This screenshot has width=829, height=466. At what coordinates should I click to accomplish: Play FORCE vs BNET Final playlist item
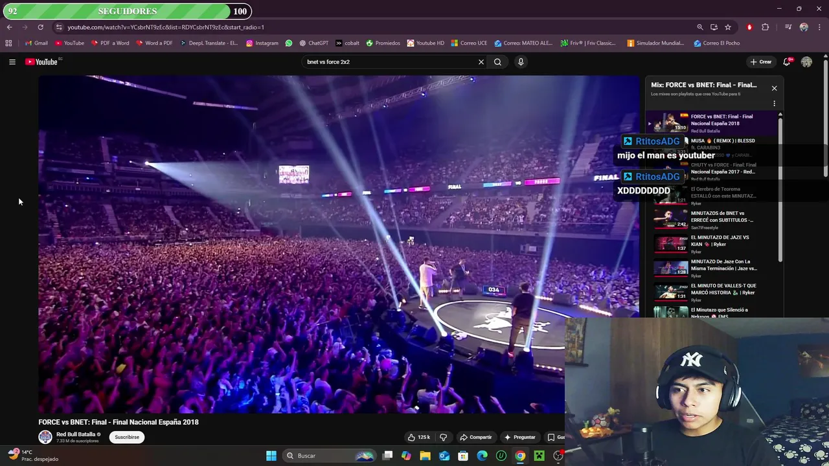click(712, 122)
